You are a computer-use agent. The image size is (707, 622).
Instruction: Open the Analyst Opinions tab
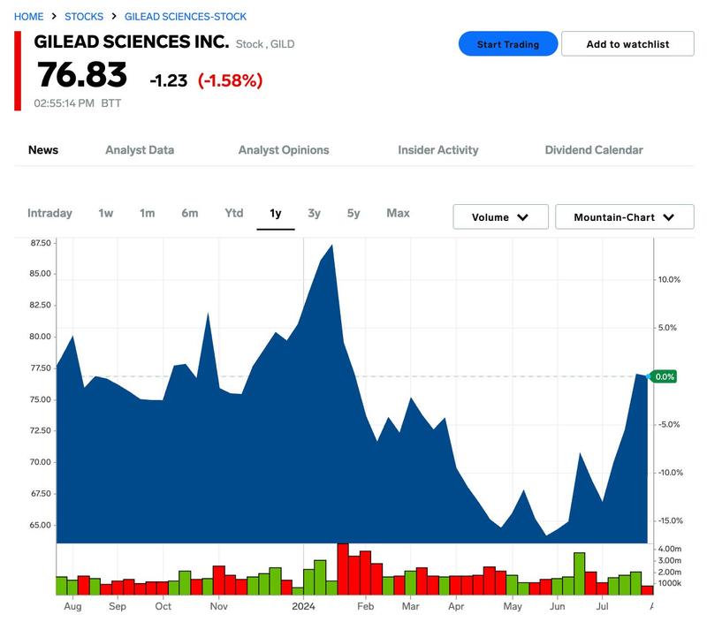282,150
